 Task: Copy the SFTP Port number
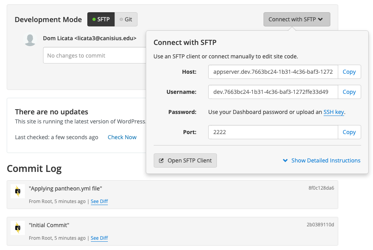[x=349, y=132]
